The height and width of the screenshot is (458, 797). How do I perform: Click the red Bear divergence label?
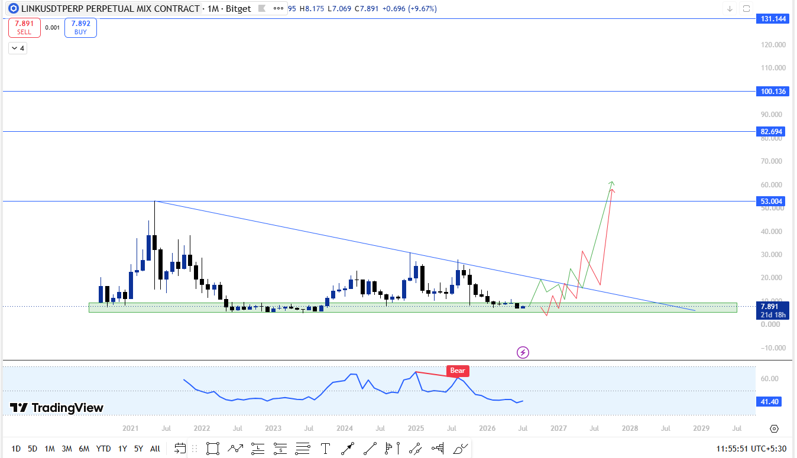[458, 371]
